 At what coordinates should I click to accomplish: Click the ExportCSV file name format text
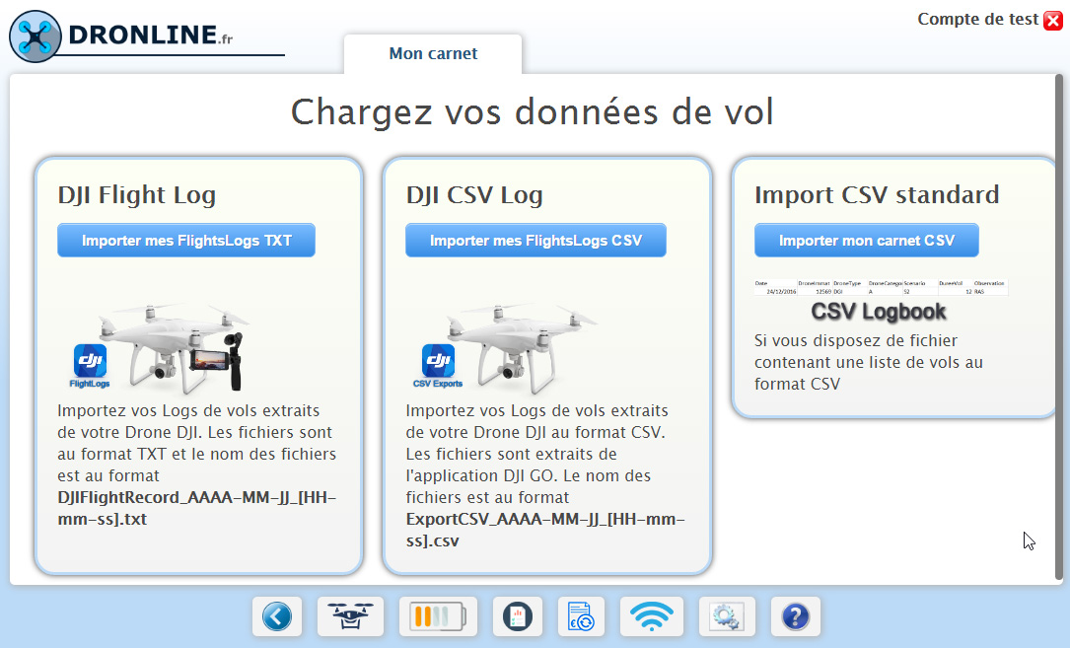click(545, 530)
